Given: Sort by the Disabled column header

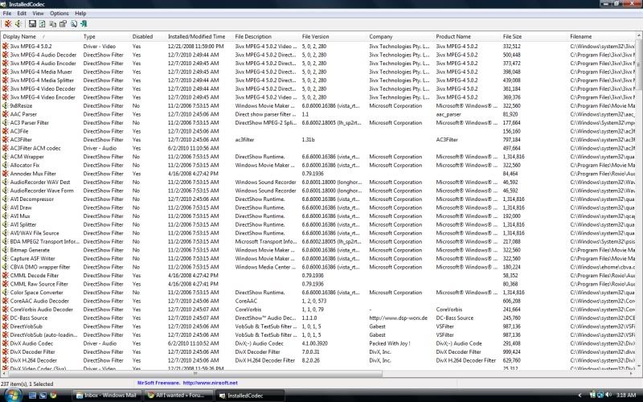Looking at the screenshot, I should click(148, 36).
